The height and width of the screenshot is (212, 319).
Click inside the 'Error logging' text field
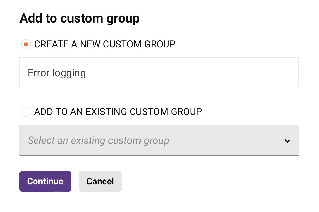pos(159,73)
